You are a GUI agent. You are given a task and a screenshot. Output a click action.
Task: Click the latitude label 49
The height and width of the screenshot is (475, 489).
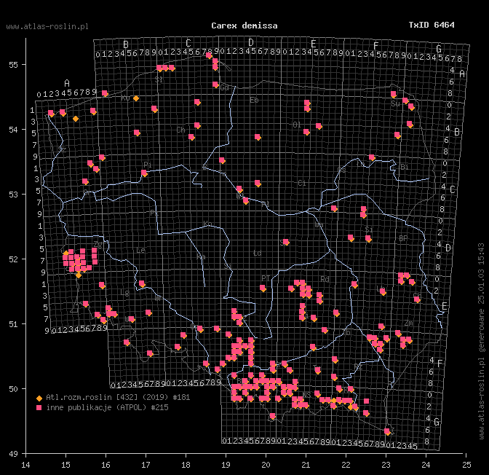pyautogui.click(x=13, y=454)
